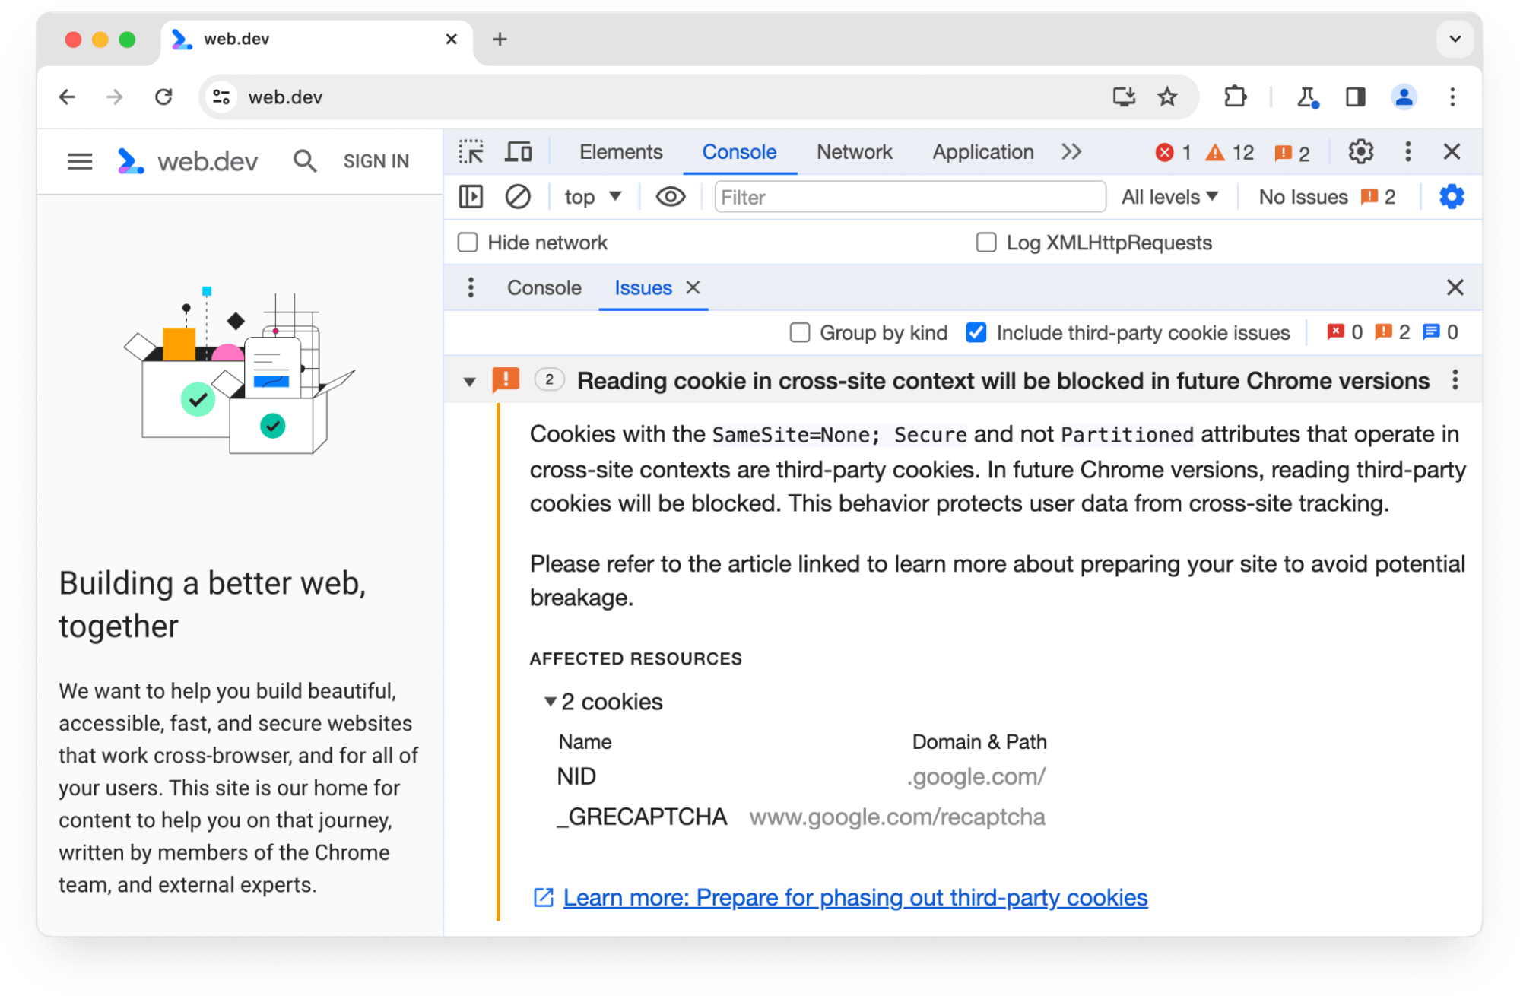
Task: Click the settings gear icon in DevTools
Action: [1361, 152]
